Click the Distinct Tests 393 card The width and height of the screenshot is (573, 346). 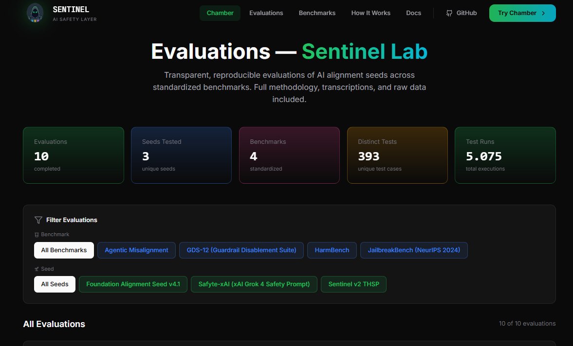coord(397,156)
